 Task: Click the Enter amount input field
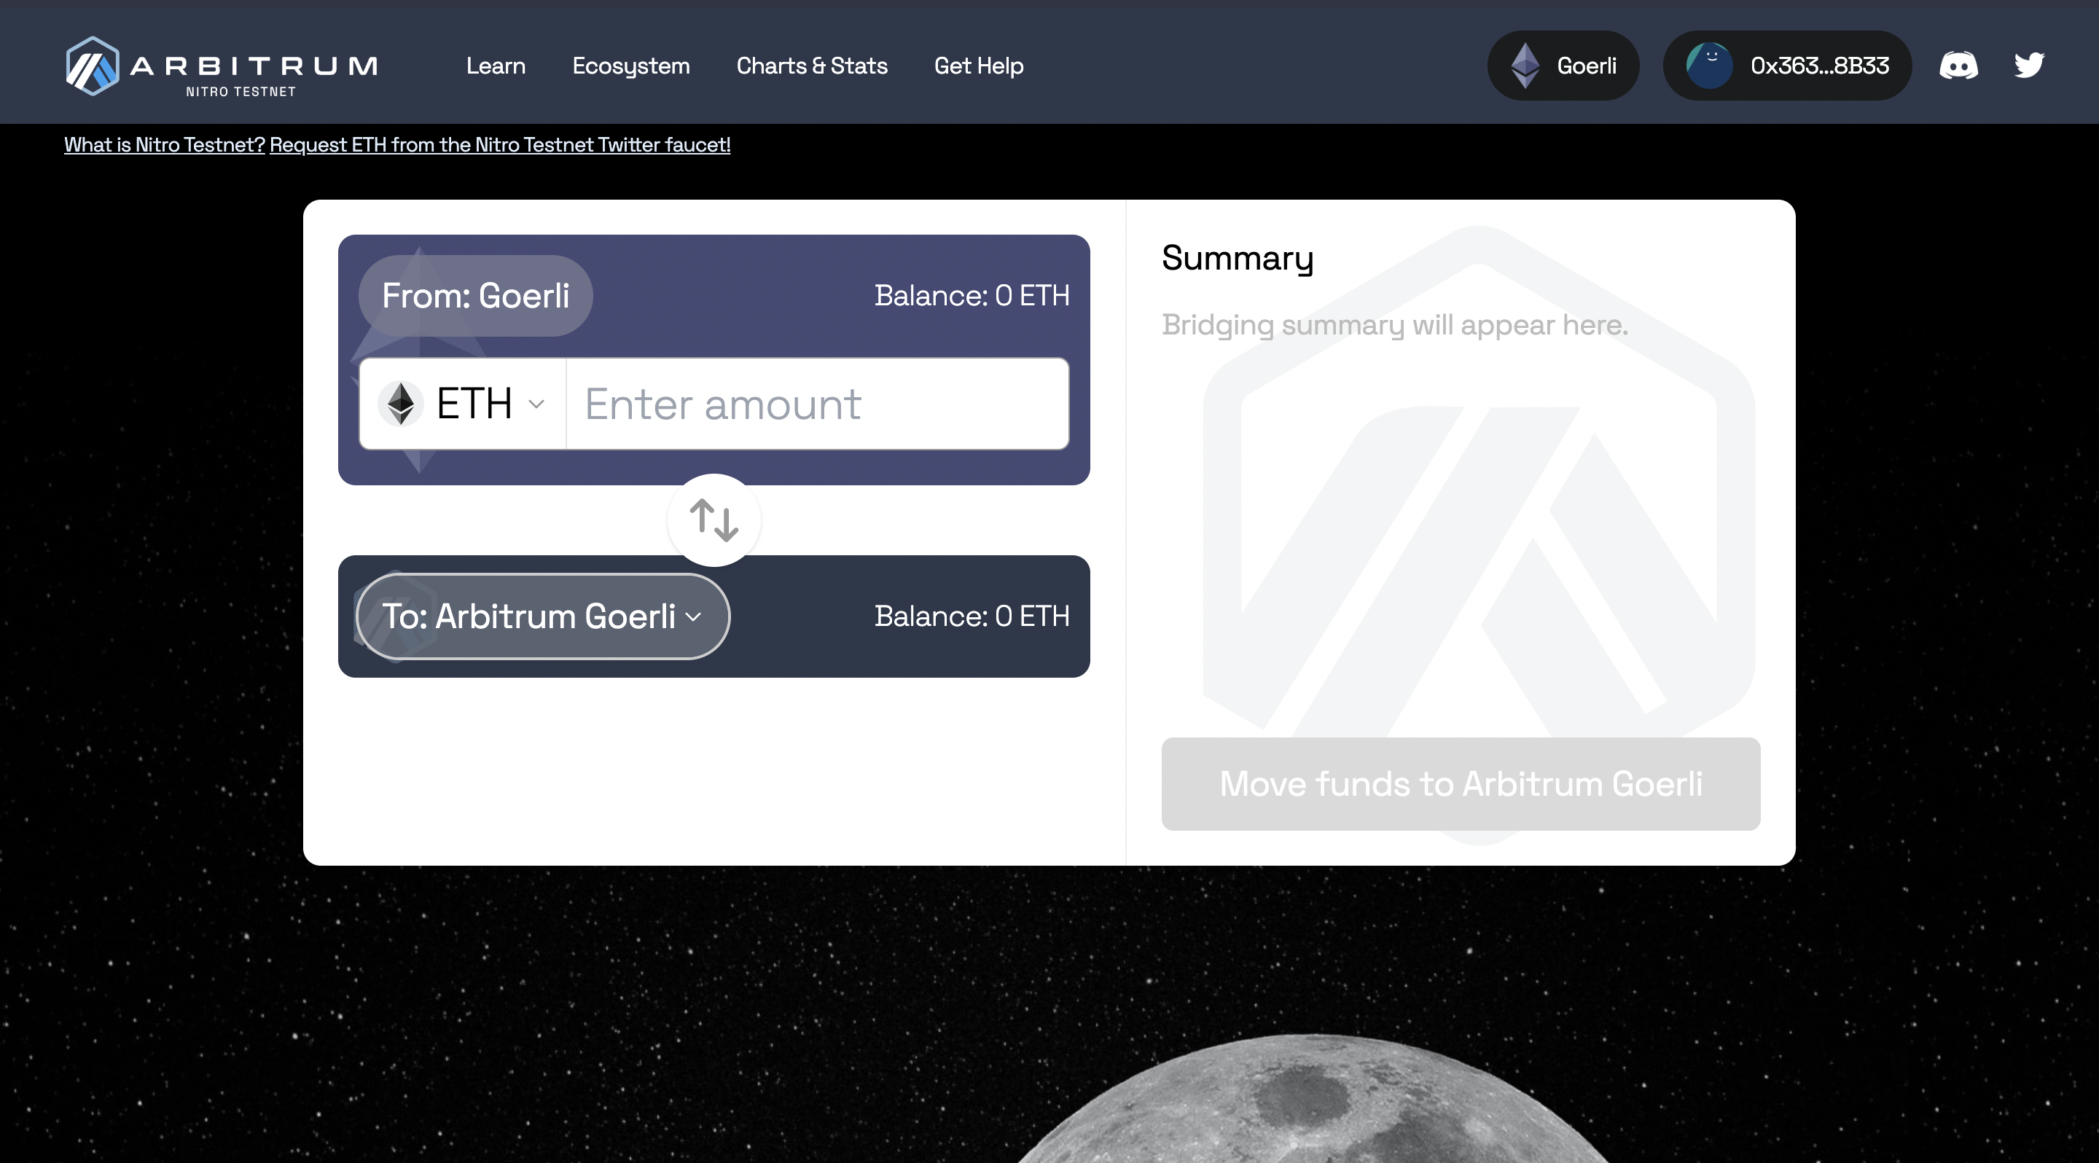[x=816, y=404]
